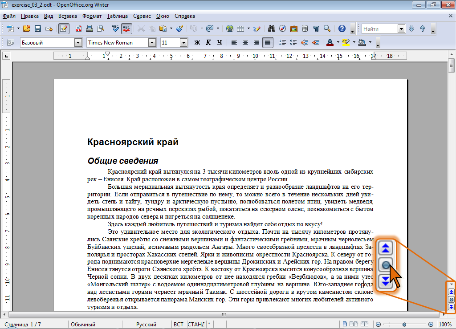Click the Redo icon
This screenshot has width=456, height=329.
pos(209,28)
